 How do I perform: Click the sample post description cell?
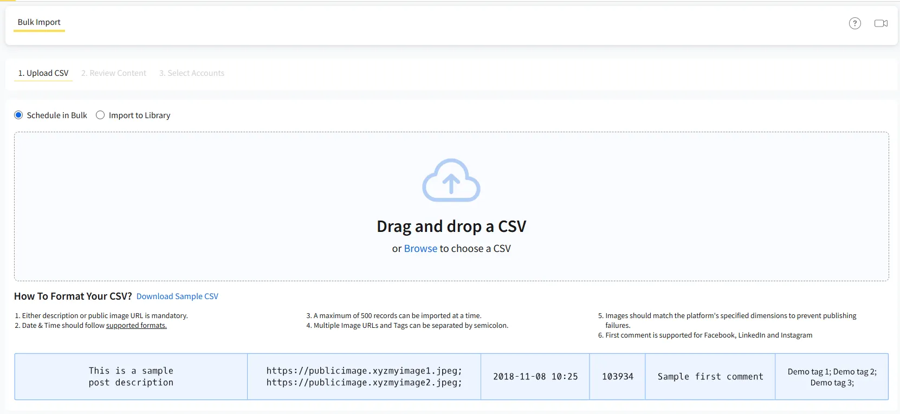[x=131, y=377]
